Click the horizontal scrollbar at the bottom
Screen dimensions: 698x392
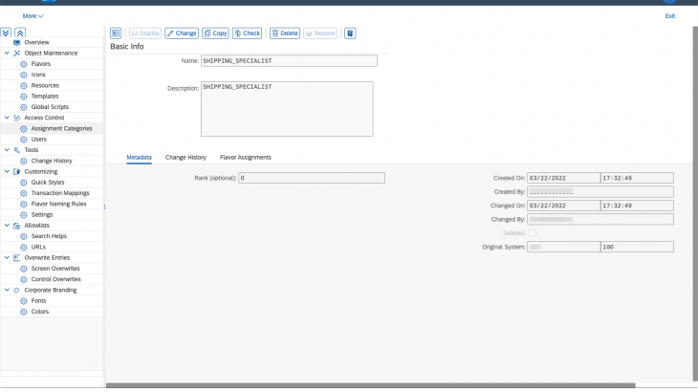pyautogui.click(x=382, y=385)
